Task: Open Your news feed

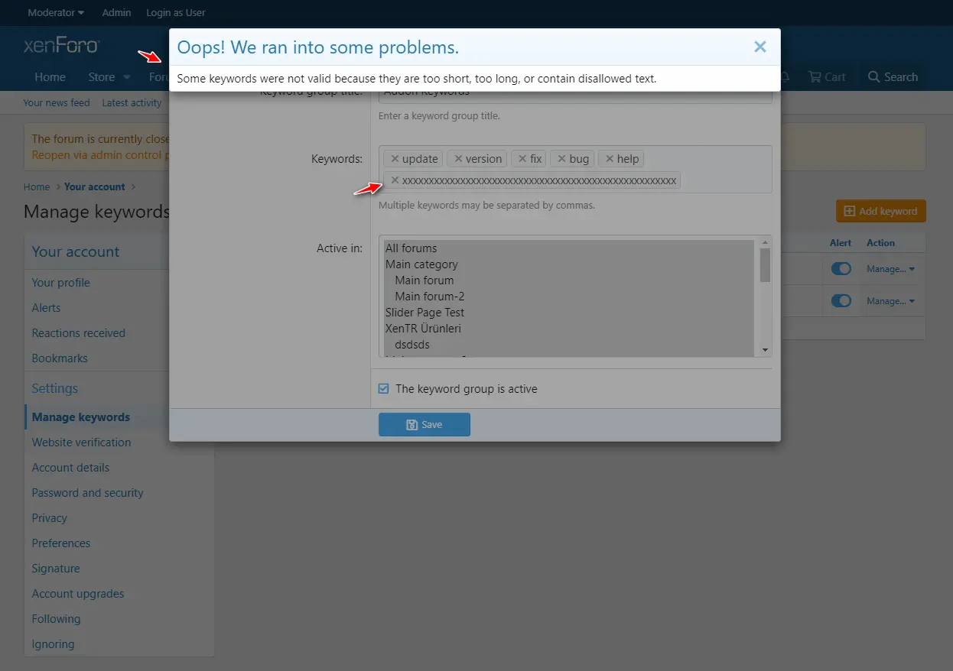Action: pos(57,102)
